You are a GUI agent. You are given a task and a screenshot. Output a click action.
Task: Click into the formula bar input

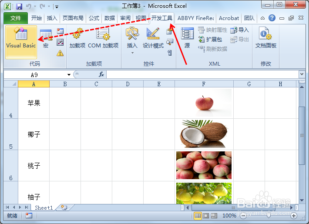tap(202, 74)
